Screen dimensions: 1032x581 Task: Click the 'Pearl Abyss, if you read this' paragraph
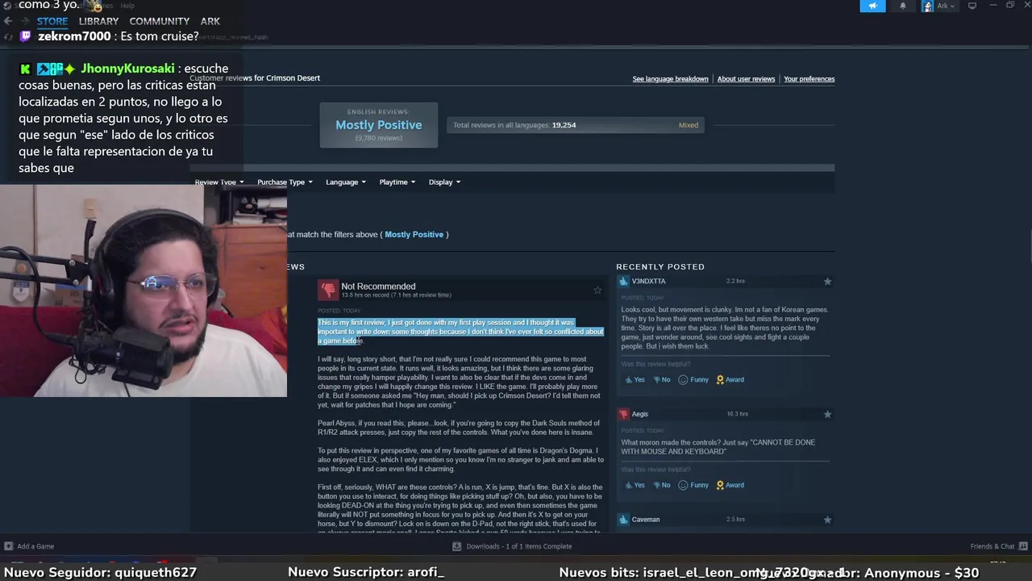[x=459, y=427]
